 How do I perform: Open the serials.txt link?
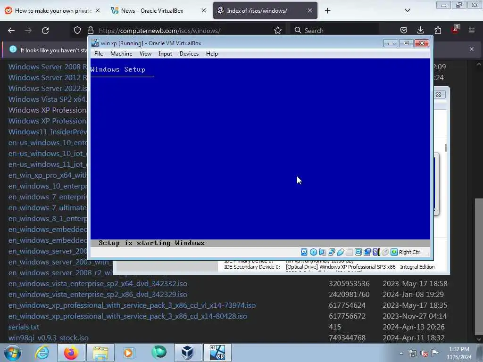point(24,327)
